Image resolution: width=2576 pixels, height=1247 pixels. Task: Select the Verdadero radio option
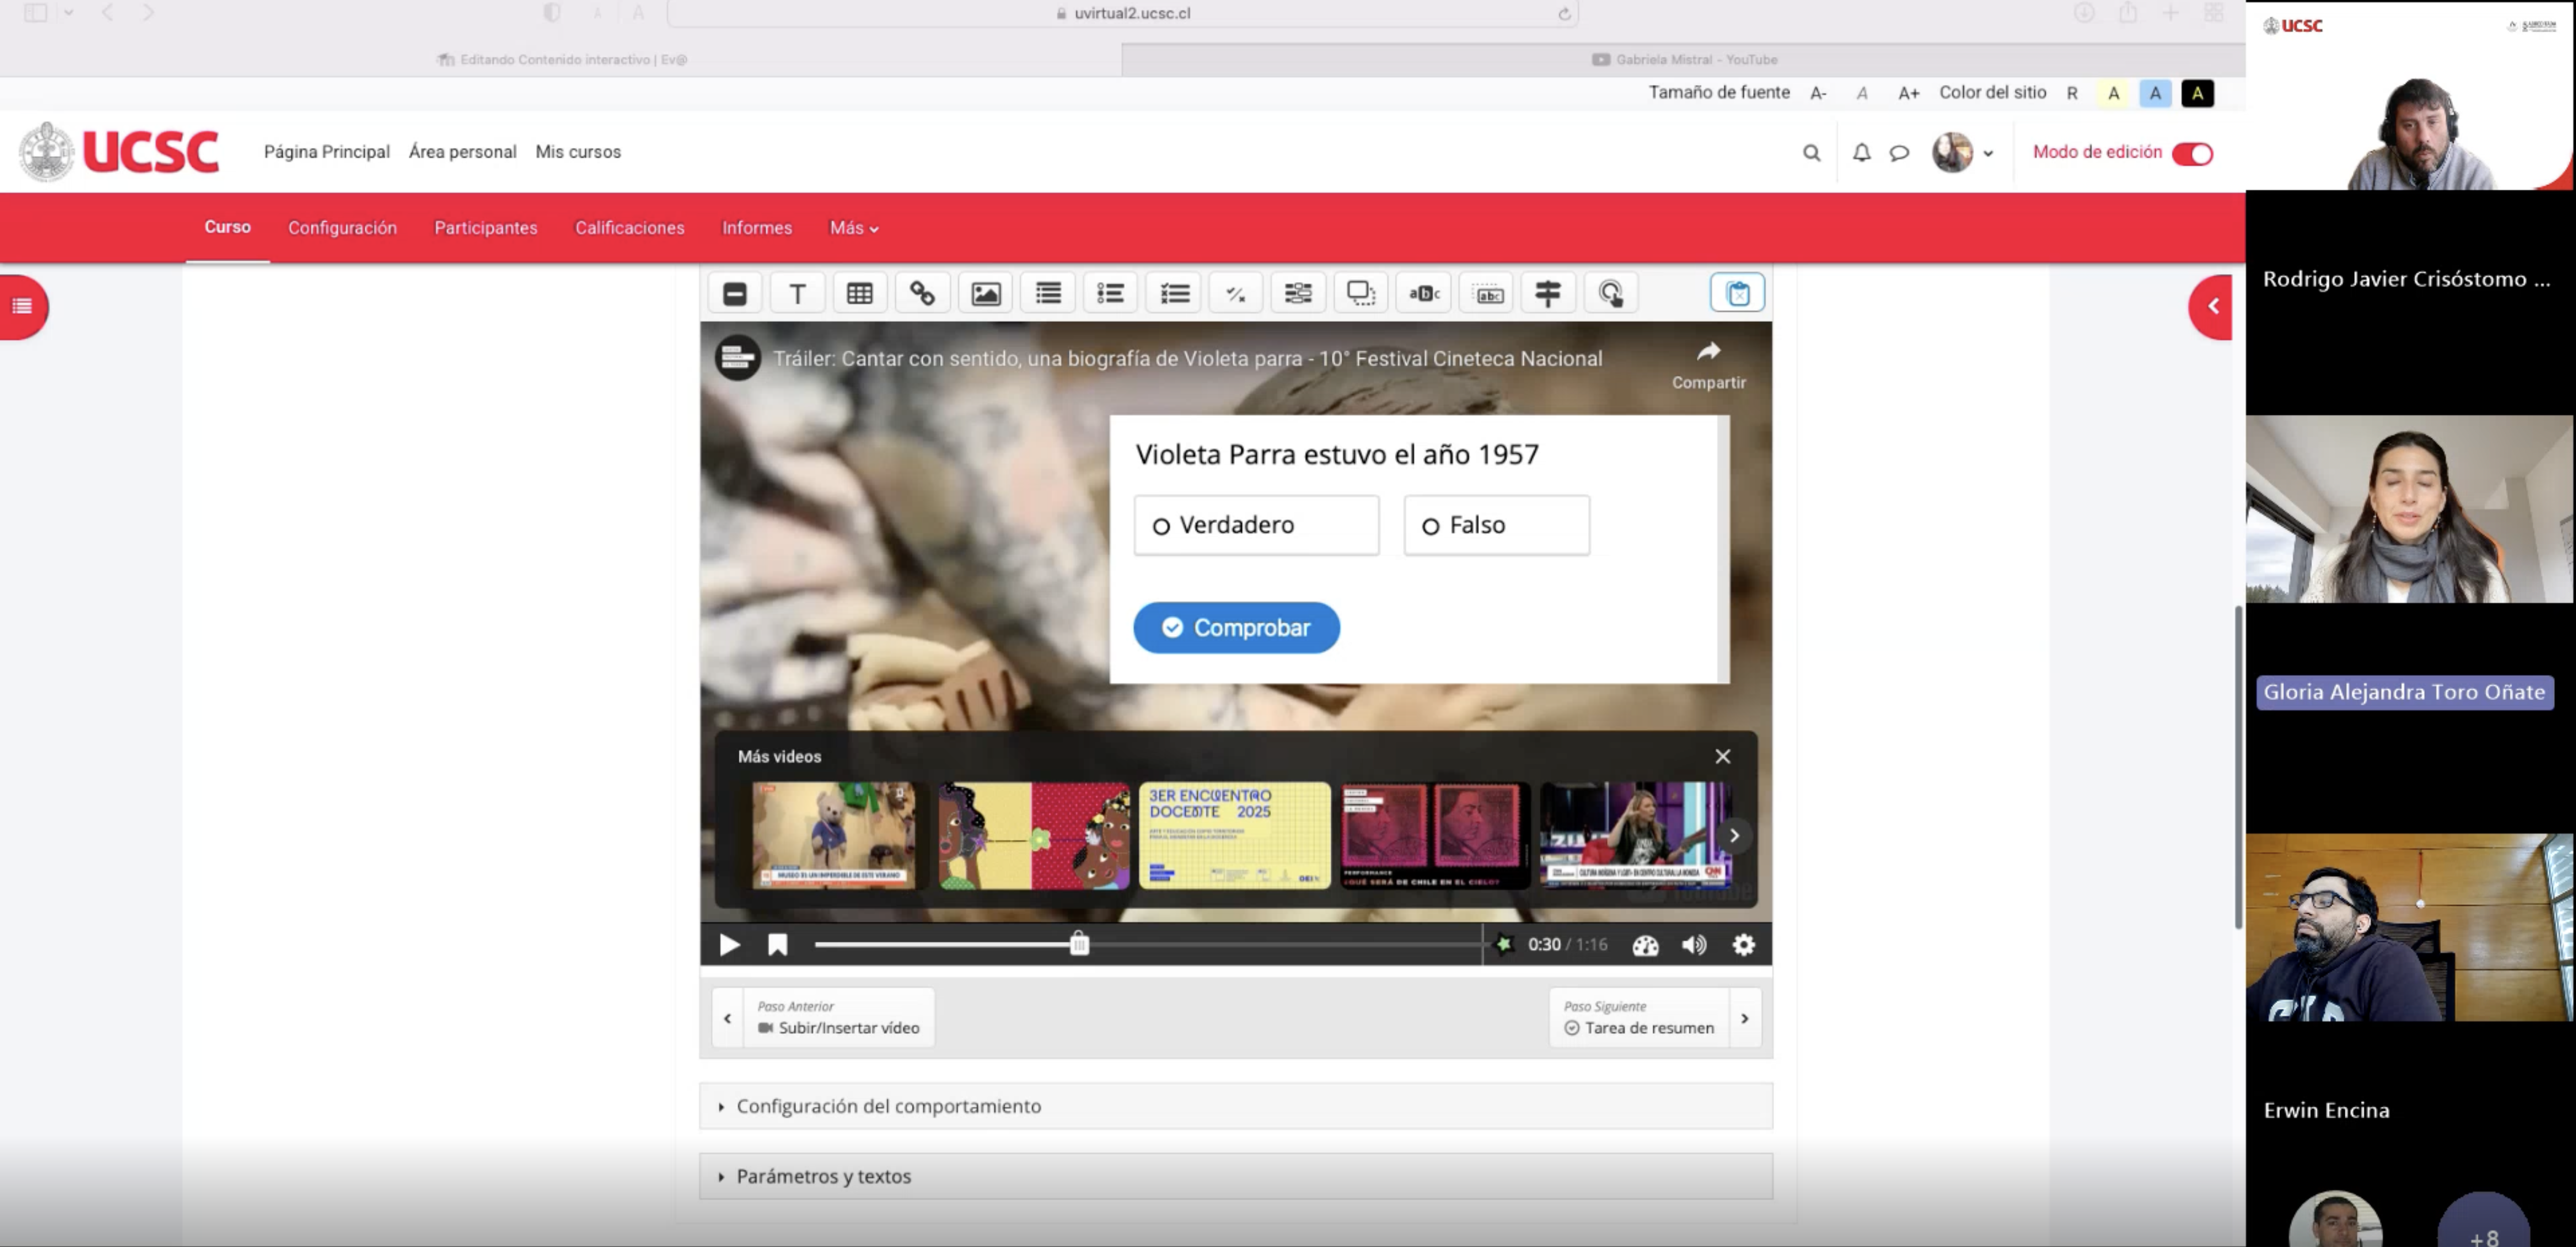coord(1256,526)
